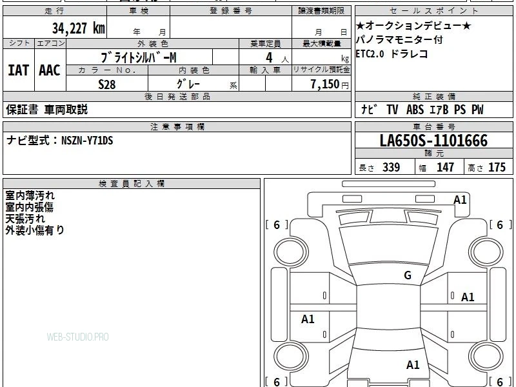Screen dimensions: 516x387
Task: Click the 走行 header cell
Action: pyautogui.click(x=55, y=10)
